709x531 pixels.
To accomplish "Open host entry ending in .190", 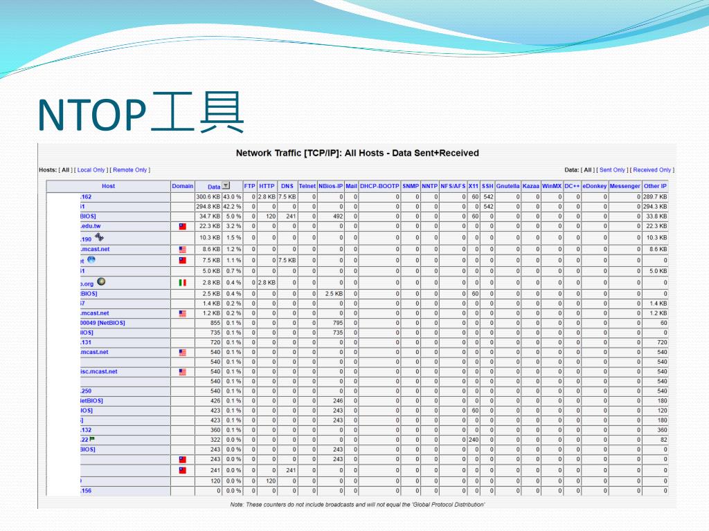I will [86, 239].
